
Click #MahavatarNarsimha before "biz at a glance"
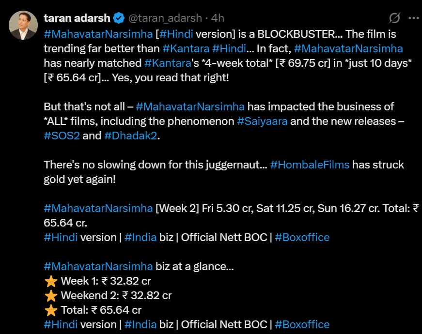98,266
